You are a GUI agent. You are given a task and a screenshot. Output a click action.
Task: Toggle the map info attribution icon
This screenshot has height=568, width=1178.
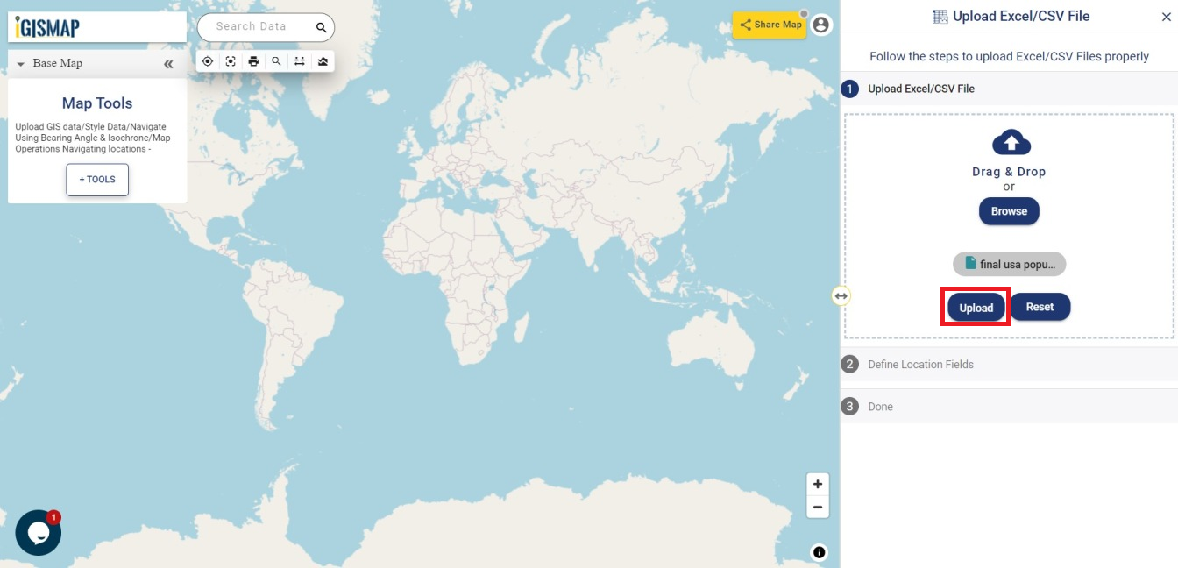(818, 552)
